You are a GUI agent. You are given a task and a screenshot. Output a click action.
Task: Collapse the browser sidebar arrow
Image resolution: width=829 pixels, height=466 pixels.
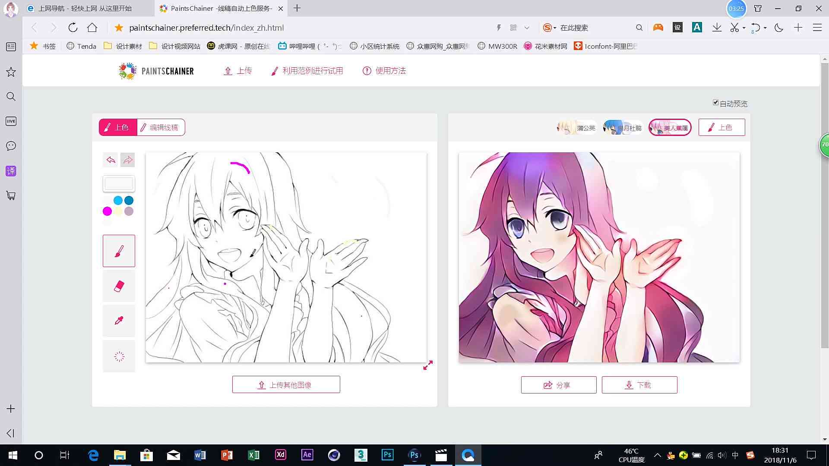pyautogui.click(x=11, y=433)
